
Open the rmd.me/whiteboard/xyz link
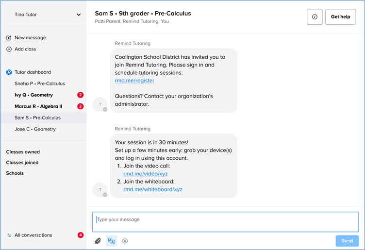[153, 189]
